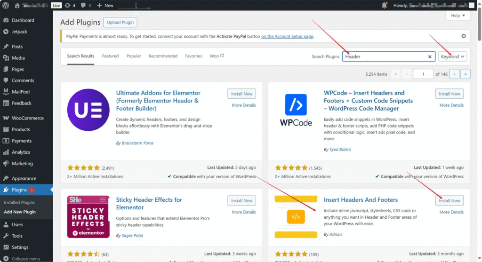Click the updates icon showing 4
The image size is (482, 262).
[70, 6]
